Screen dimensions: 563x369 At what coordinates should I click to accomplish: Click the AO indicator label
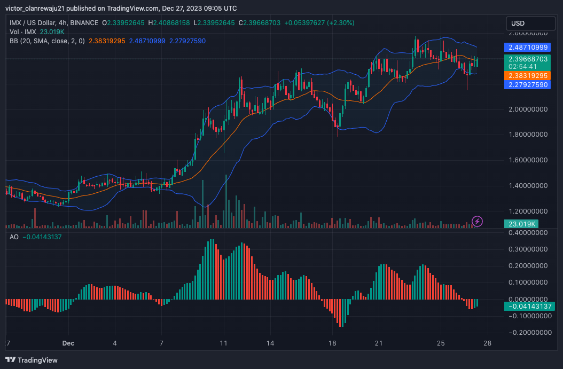point(14,237)
